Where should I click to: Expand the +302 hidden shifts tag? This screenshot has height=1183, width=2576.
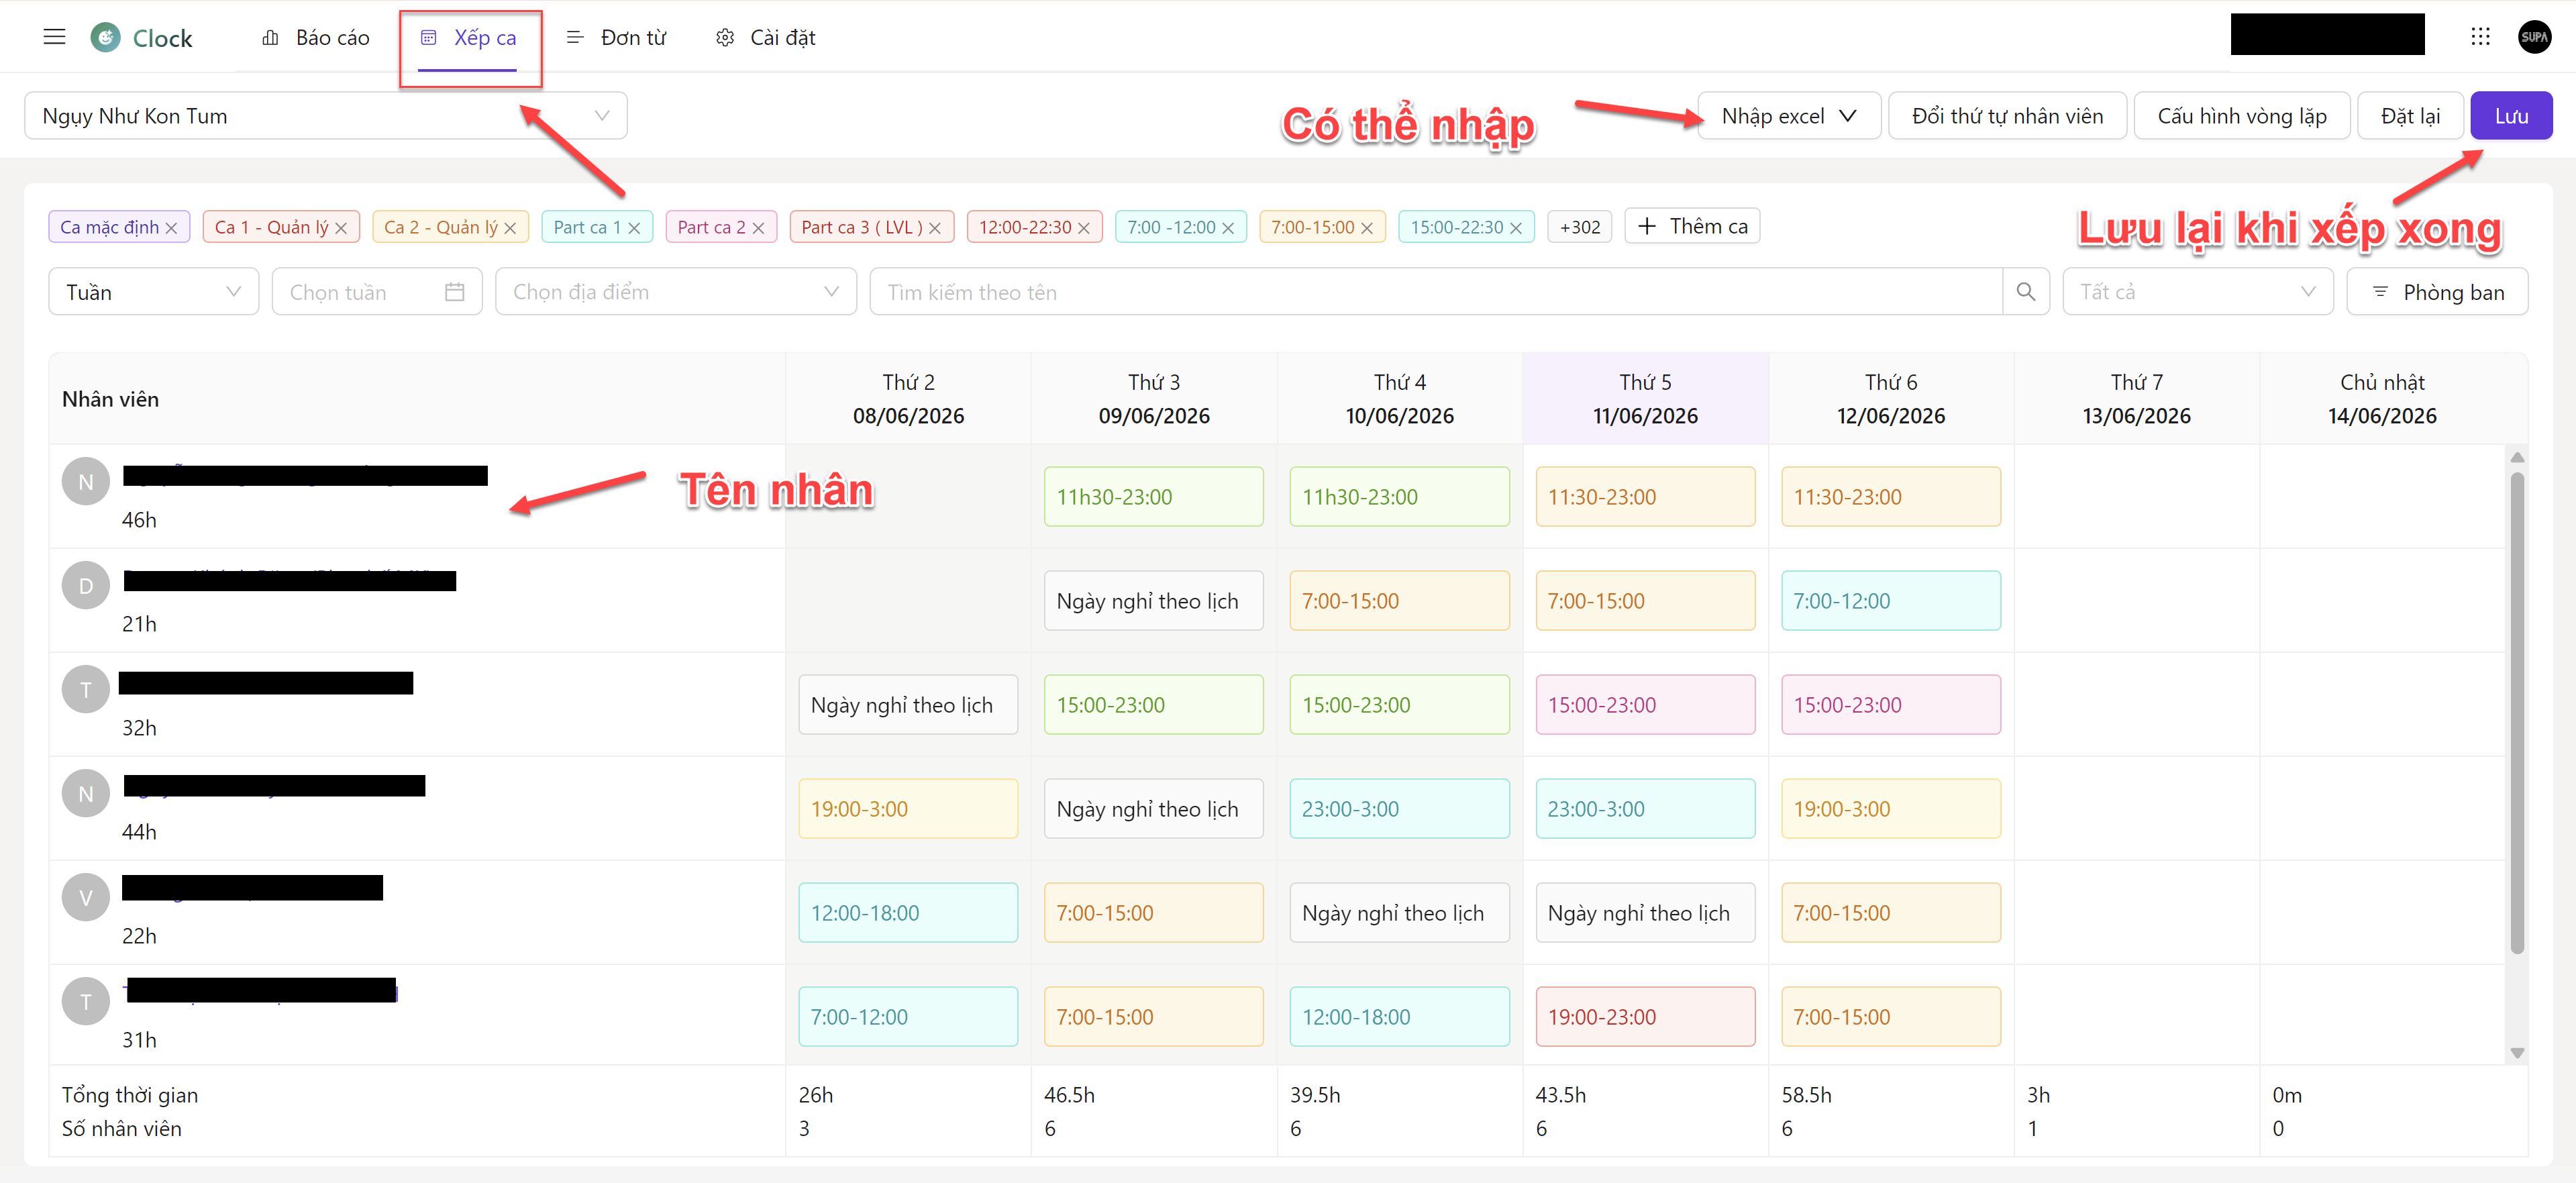click(1580, 227)
